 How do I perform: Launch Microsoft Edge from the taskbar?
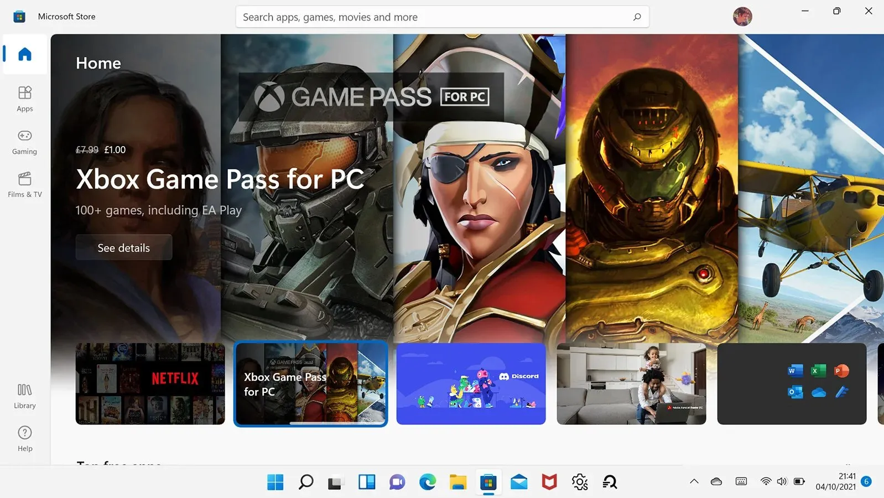427,482
